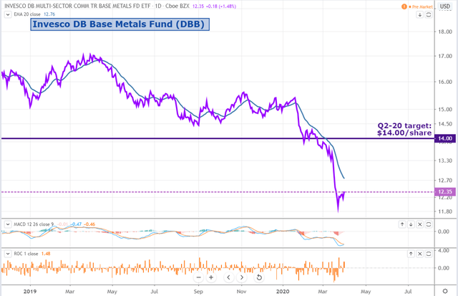
Task: Select the Q2-20 target annotation text
Action: click(404, 129)
